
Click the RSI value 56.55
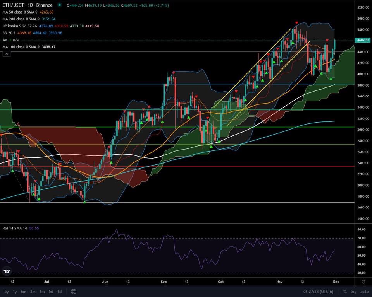(34, 228)
